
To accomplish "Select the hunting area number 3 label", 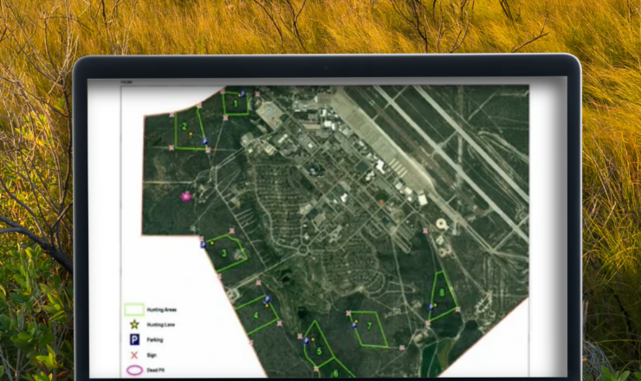I will pyautogui.click(x=224, y=254).
